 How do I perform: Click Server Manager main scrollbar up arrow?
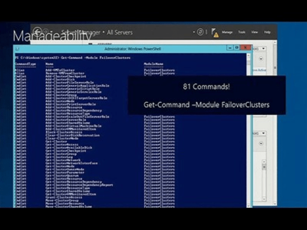click(x=275, y=42)
